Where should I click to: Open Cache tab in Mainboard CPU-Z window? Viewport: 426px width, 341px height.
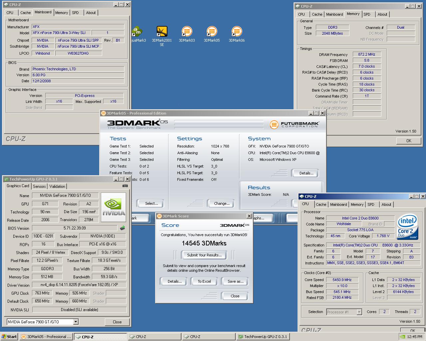[x=25, y=13]
